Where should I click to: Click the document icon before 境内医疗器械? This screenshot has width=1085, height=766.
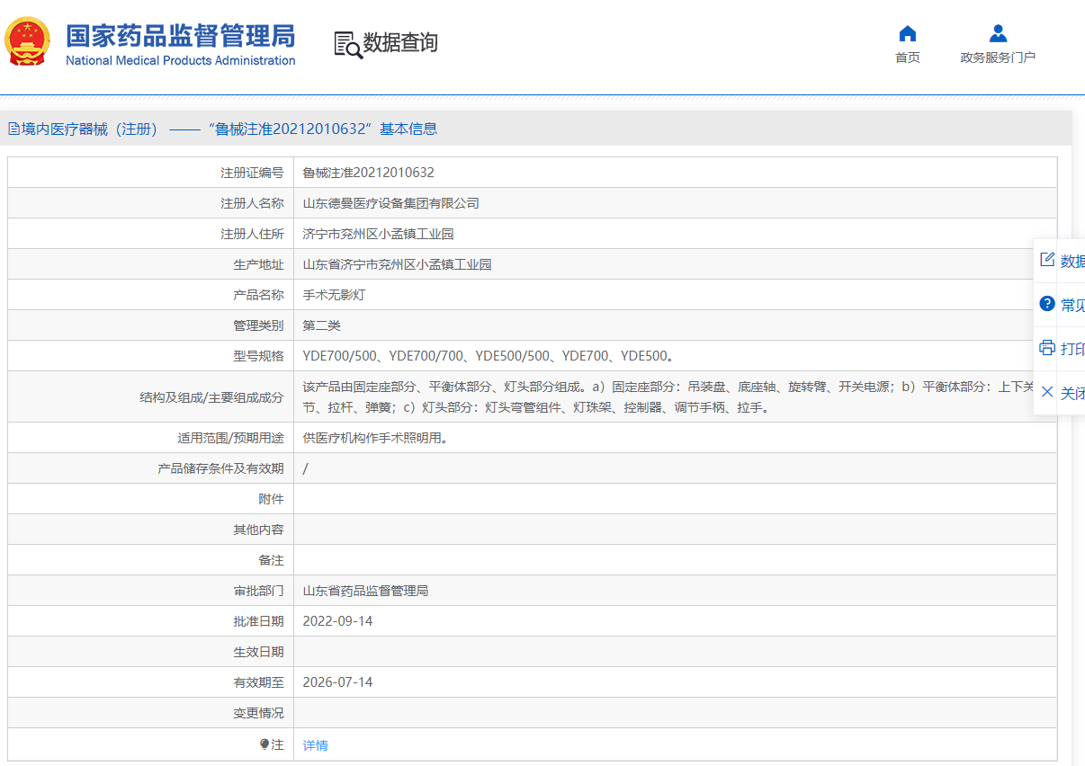(13, 129)
